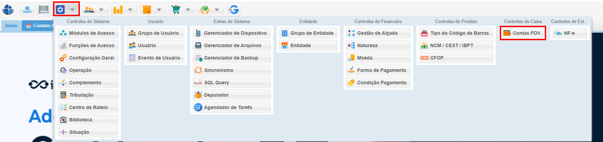603x142 pixels.
Task: Click the Boleto barcode toolbar icon
Action: [44, 10]
